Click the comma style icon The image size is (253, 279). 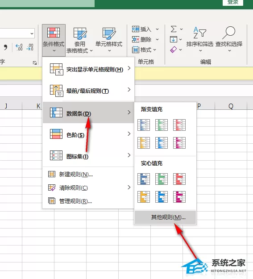(x=5, y=47)
